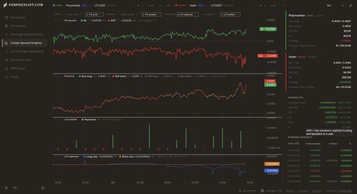Toggle the Fill spread chart option
The width and height of the screenshot is (357, 194).
pos(151,14)
